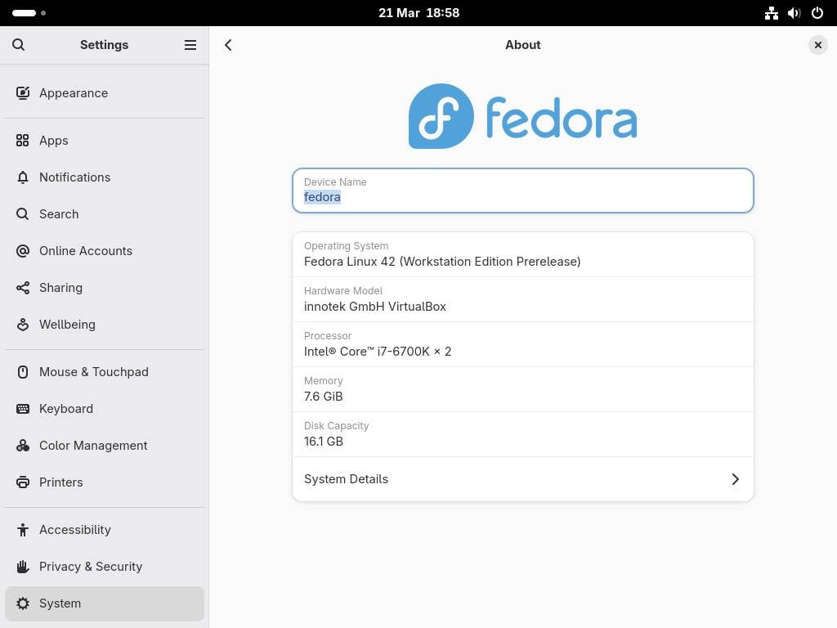837x628 pixels.
Task: Click the Notifications bell icon
Action: pos(23,177)
